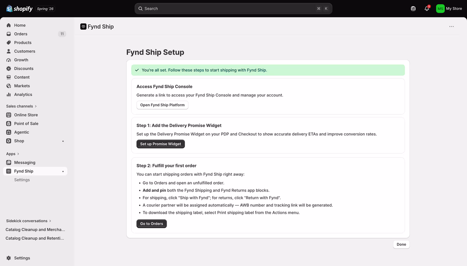Open notifications bell

pyautogui.click(x=427, y=9)
